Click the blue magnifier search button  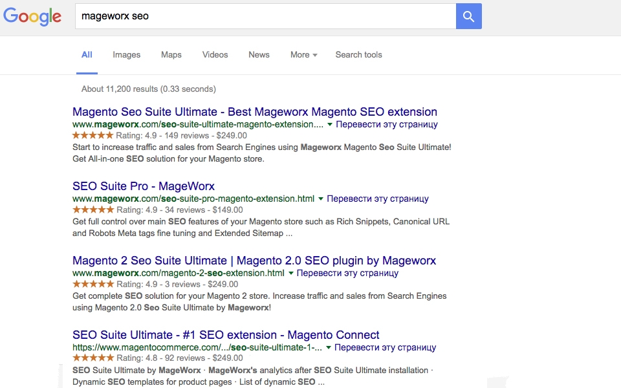[x=468, y=16]
